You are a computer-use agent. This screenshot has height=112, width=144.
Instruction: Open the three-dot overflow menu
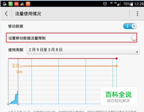[137, 14]
